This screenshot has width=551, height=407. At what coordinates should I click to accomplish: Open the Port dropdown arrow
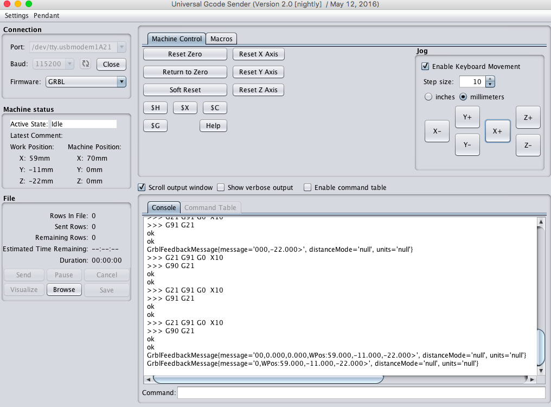(121, 47)
